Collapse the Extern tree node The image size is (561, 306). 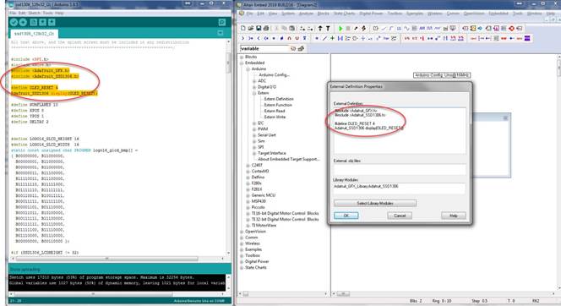pyautogui.click(x=254, y=93)
